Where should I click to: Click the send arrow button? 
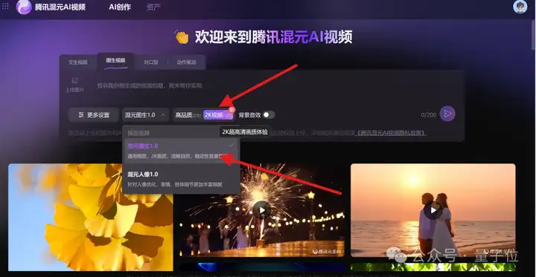[447, 114]
